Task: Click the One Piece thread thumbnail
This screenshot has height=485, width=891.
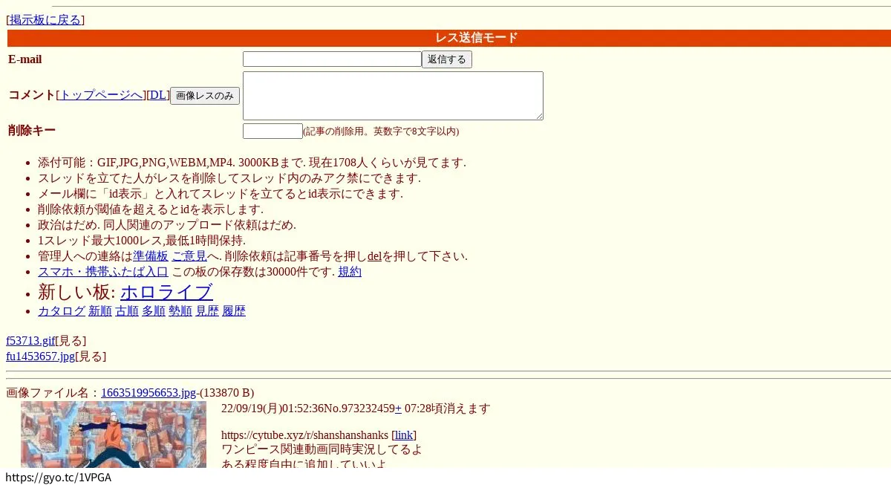Action: click(113, 434)
